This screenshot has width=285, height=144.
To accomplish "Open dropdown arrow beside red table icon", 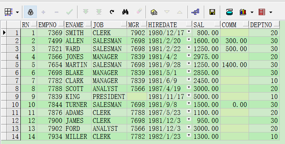I will coord(271,12).
